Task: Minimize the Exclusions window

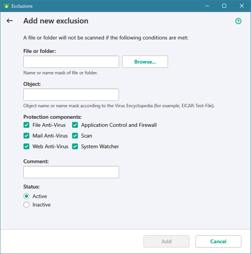Action: 207,6
